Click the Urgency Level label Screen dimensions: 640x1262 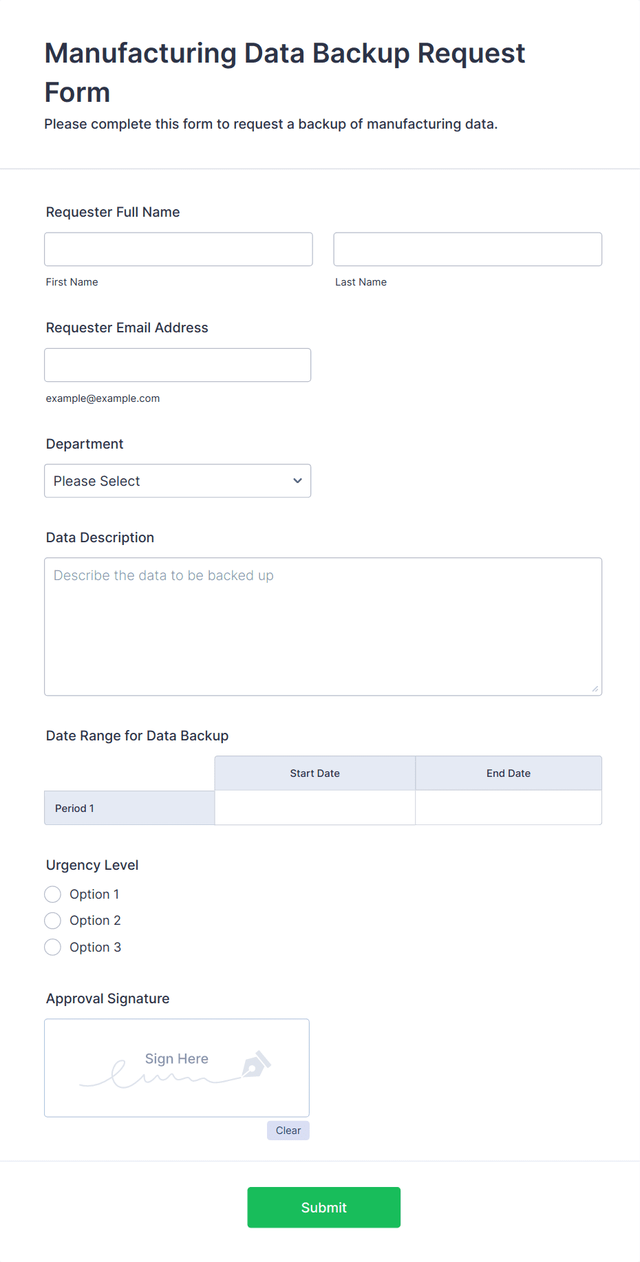(92, 865)
